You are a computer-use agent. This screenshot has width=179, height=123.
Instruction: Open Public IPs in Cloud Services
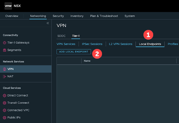click(14, 118)
